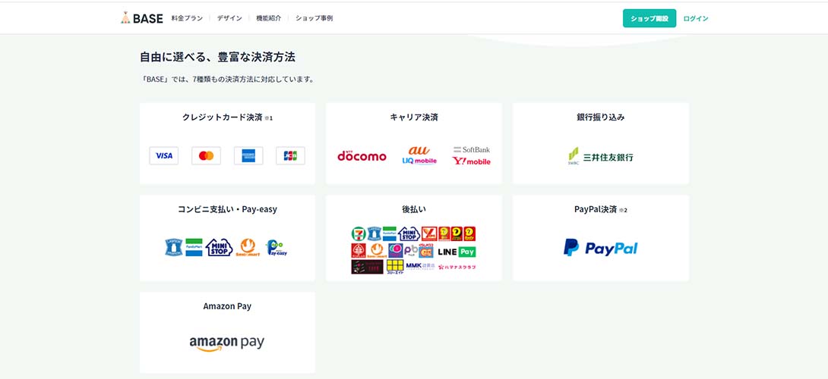Open the 料金プラン menu item

[187, 18]
